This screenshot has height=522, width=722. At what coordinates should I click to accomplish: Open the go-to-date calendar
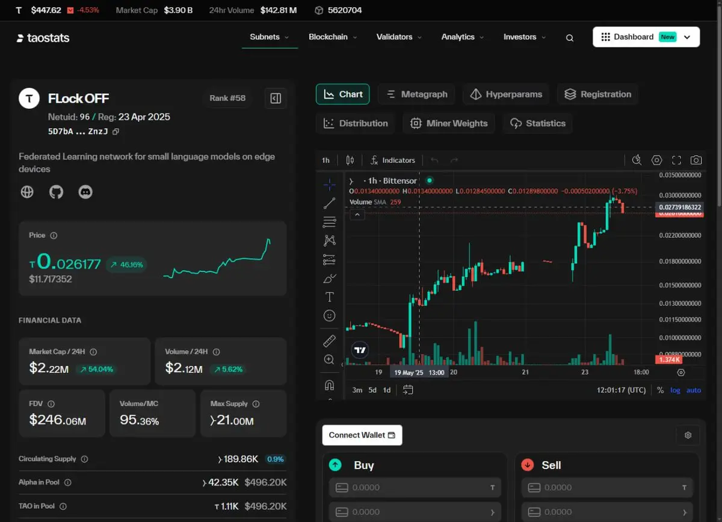pos(408,390)
